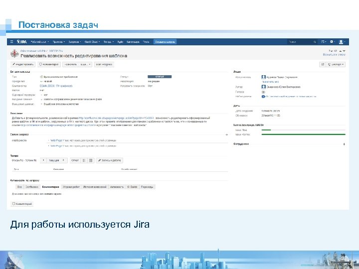Screen dimensions: 359x269
Task: Open the hamburger menu in Jira header
Action: click(x=11, y=42)
